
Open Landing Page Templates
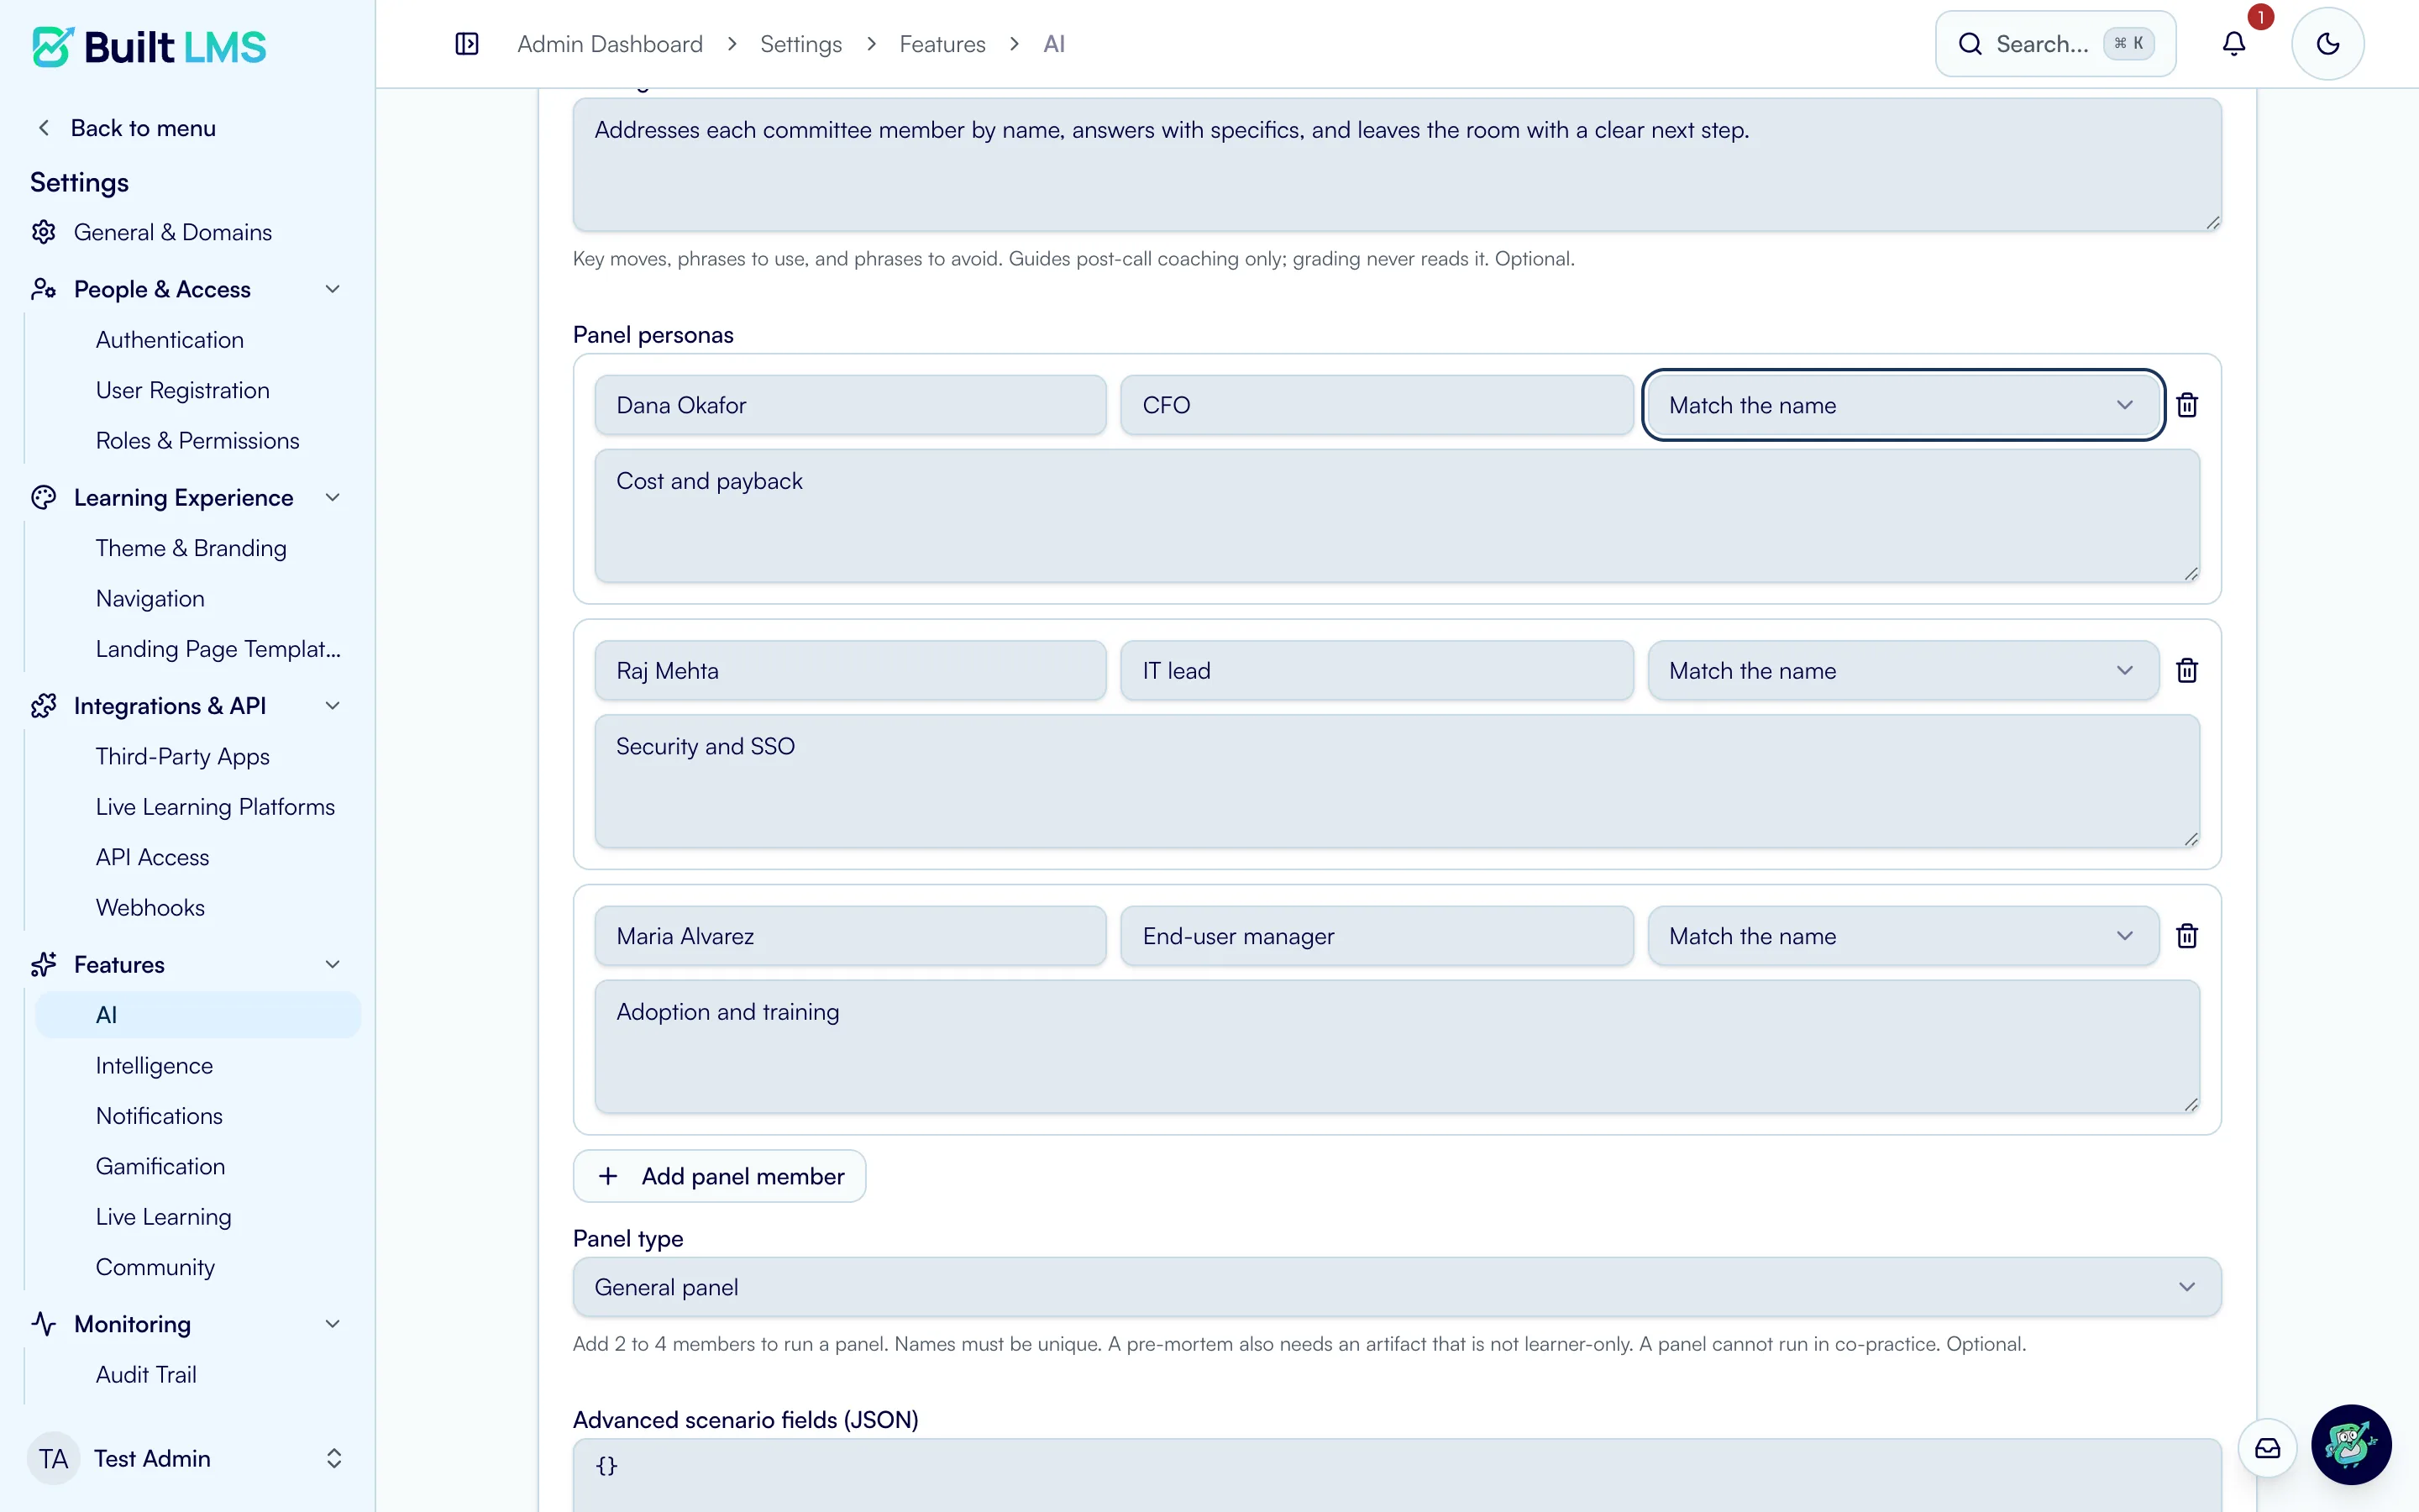pos(218,649)
